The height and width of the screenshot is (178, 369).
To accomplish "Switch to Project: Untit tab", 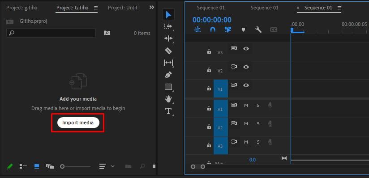I will (123, 8).
